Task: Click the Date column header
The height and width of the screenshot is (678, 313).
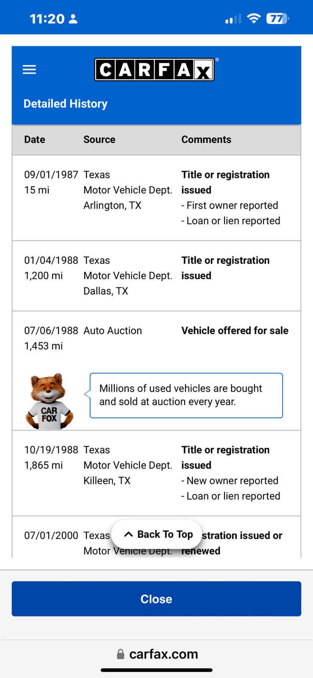Action: [35, 139]
